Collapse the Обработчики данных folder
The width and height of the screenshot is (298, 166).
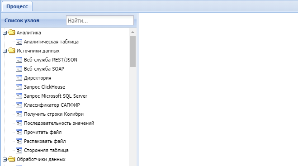5,160
